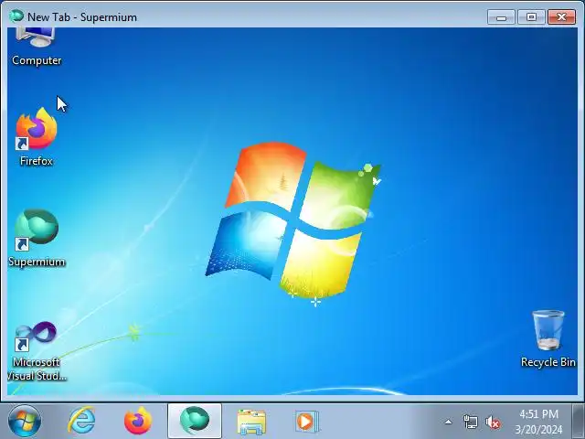Open Windows Media Player from the taskbar
Viewport: 585px width, 439px height.
(x=307, y=422)
